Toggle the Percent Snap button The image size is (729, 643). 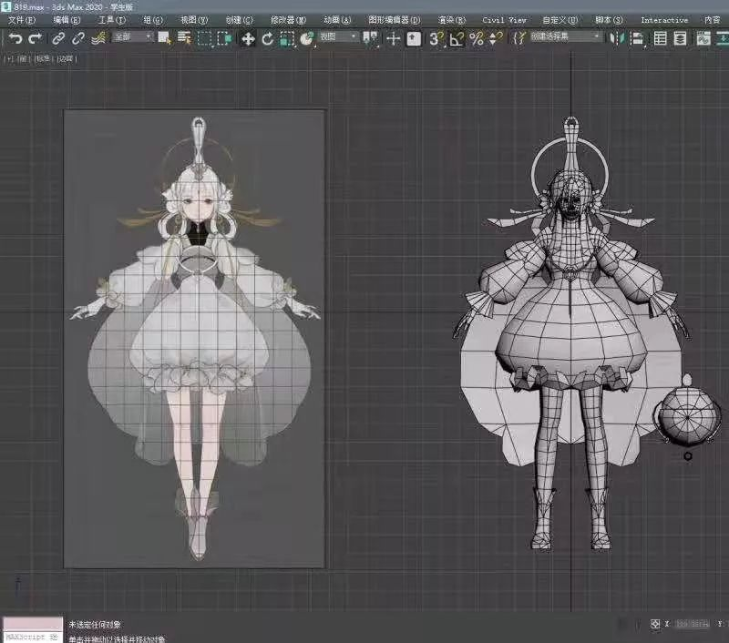coord(476,38)
